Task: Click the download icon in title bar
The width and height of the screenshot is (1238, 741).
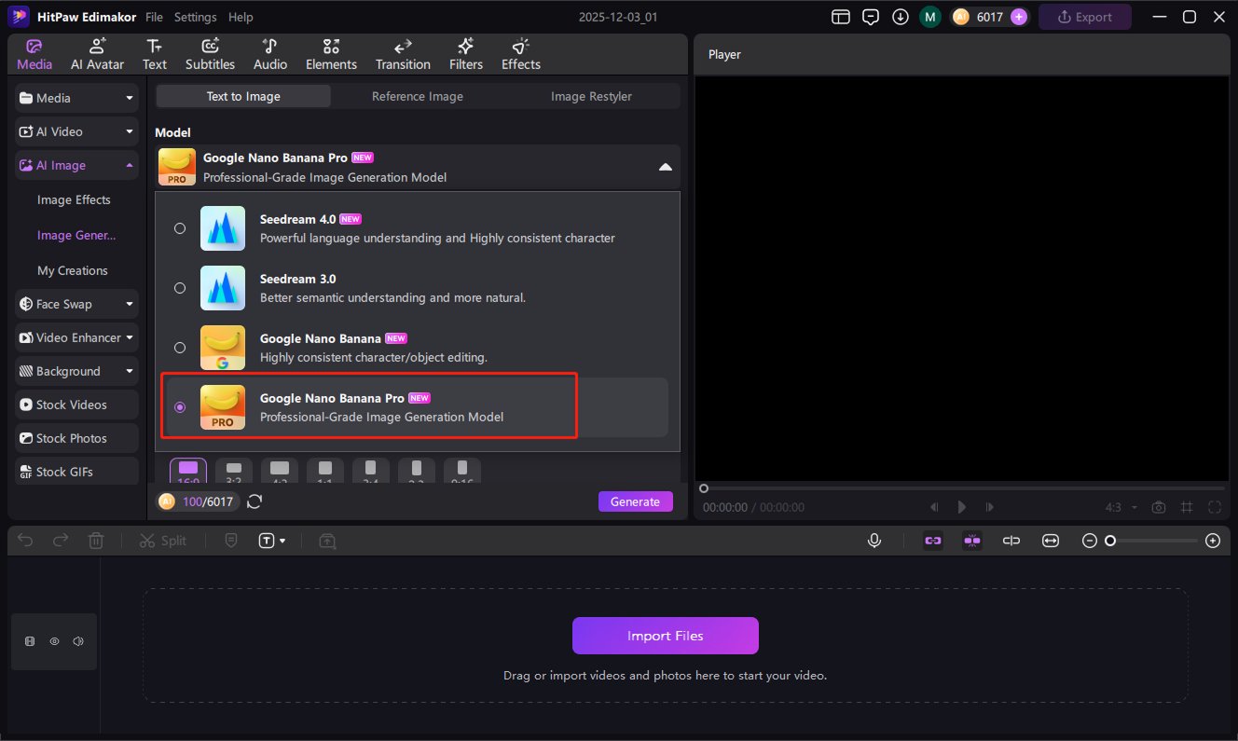Action: pos(900,17)
